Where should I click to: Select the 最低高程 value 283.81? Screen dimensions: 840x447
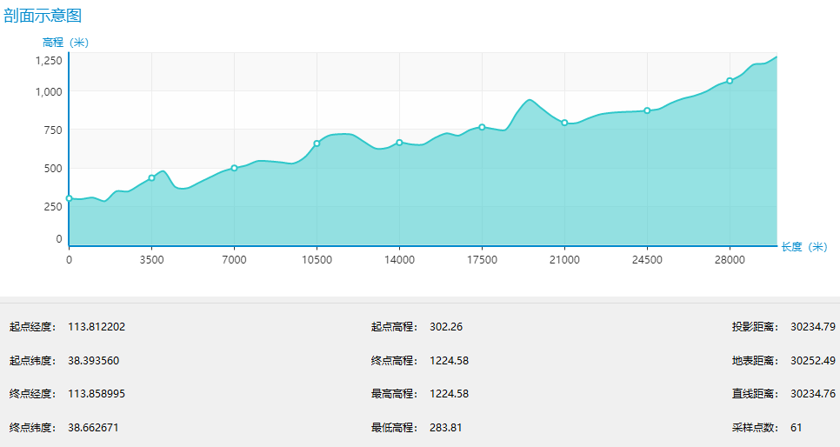[446, 428]
